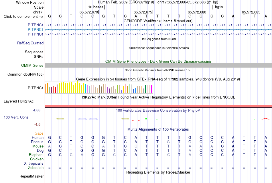Click the 65,572,685 position marker
272x183 pixels.
point(252,12)
